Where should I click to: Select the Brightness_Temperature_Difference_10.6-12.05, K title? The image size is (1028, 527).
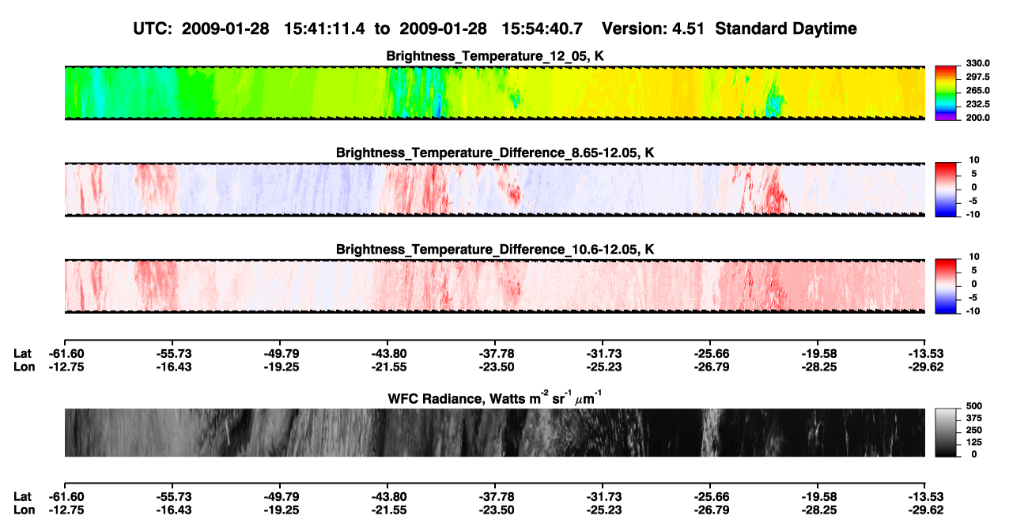pyautogui.click(x=495, y=249)
